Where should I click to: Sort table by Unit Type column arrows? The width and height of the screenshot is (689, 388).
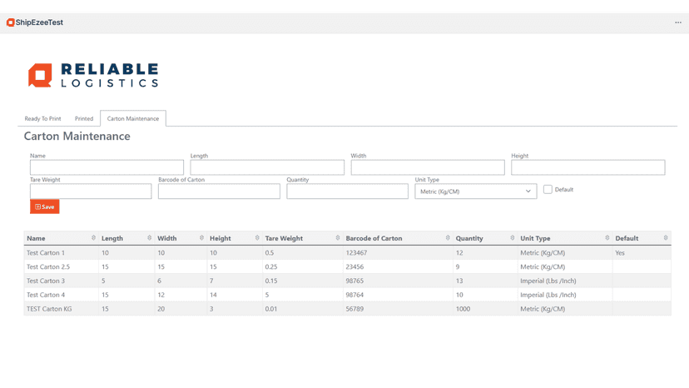(x=607, y=238)
